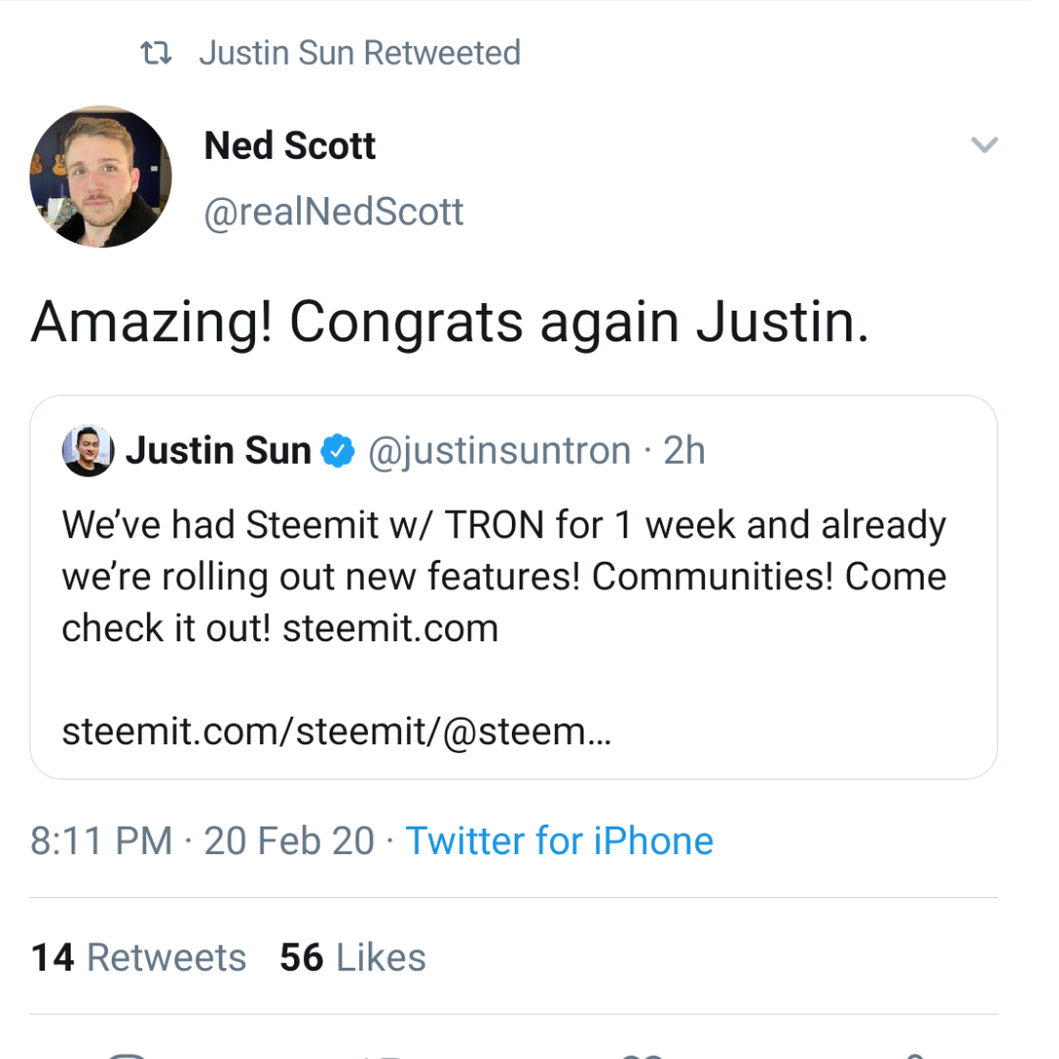Open the steemit.com/steemit/@steem… link
Viewport: 1059px width, 1059px height.
pyautogui.click(x=336, y=731)
